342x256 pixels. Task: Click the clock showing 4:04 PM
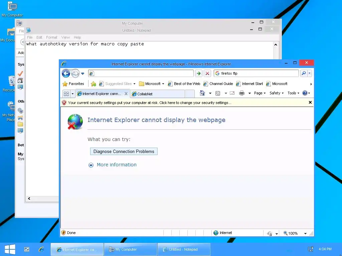[x=325, y=249]
